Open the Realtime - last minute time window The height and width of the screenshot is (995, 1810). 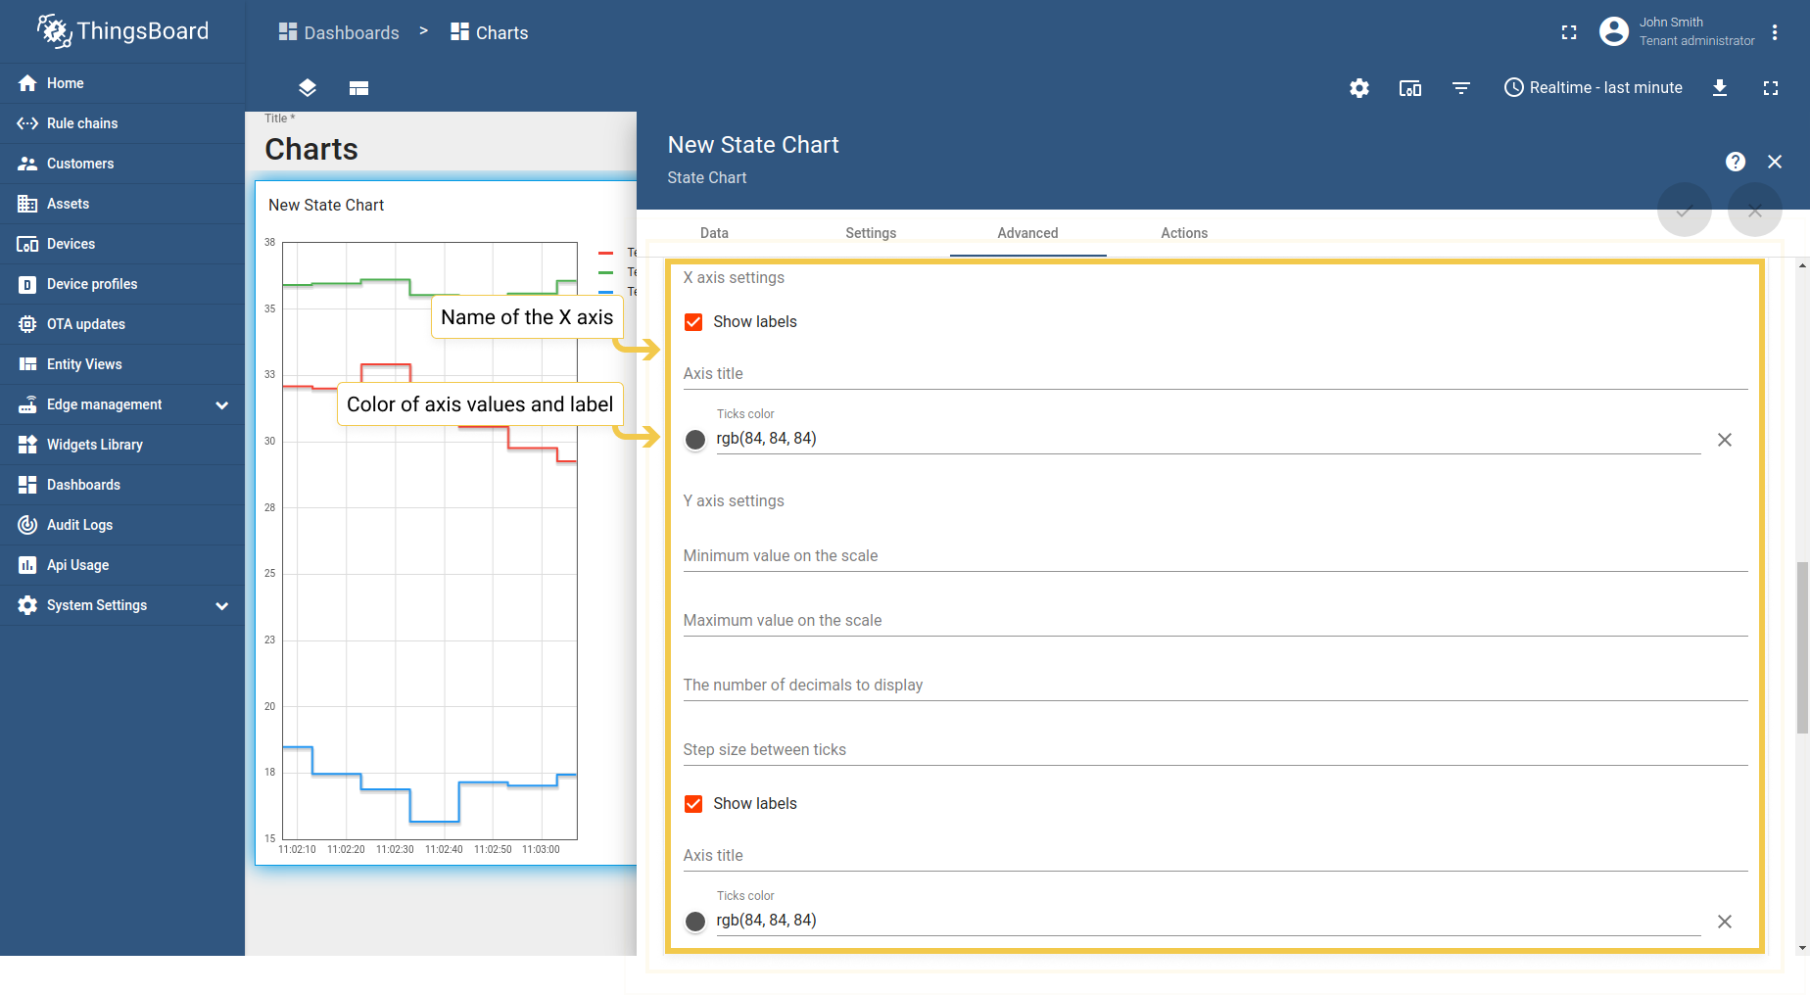coord(1593,88)
